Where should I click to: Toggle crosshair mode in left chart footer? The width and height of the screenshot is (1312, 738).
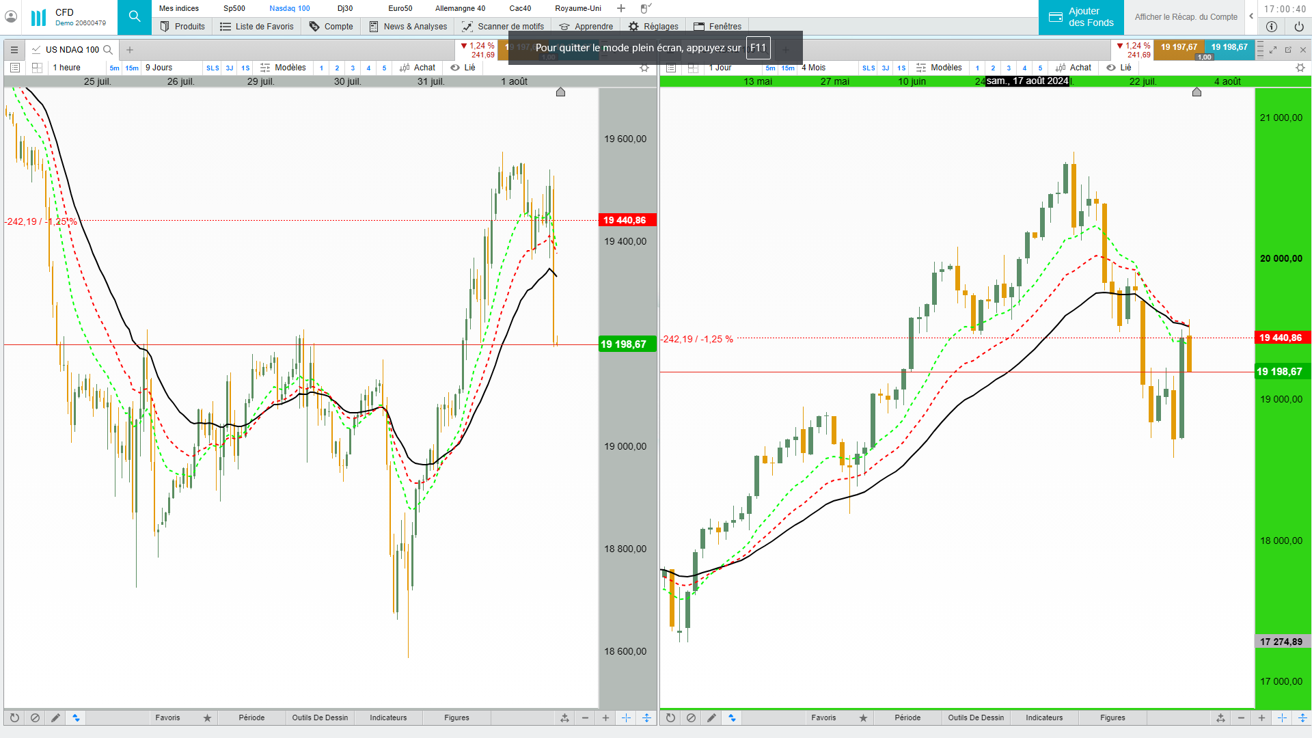click(626, 718)
